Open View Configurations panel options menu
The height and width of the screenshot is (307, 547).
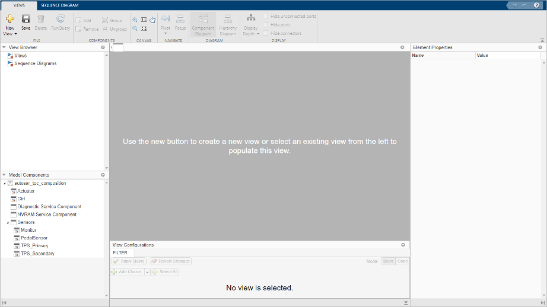tap(403, 245)
